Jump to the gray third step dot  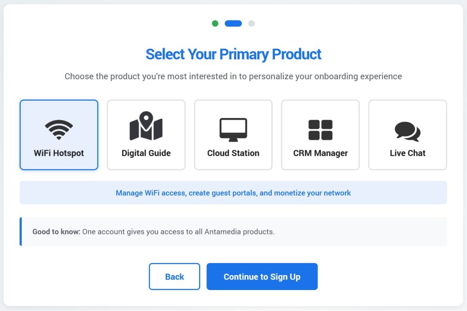click(x=251, y=23)
